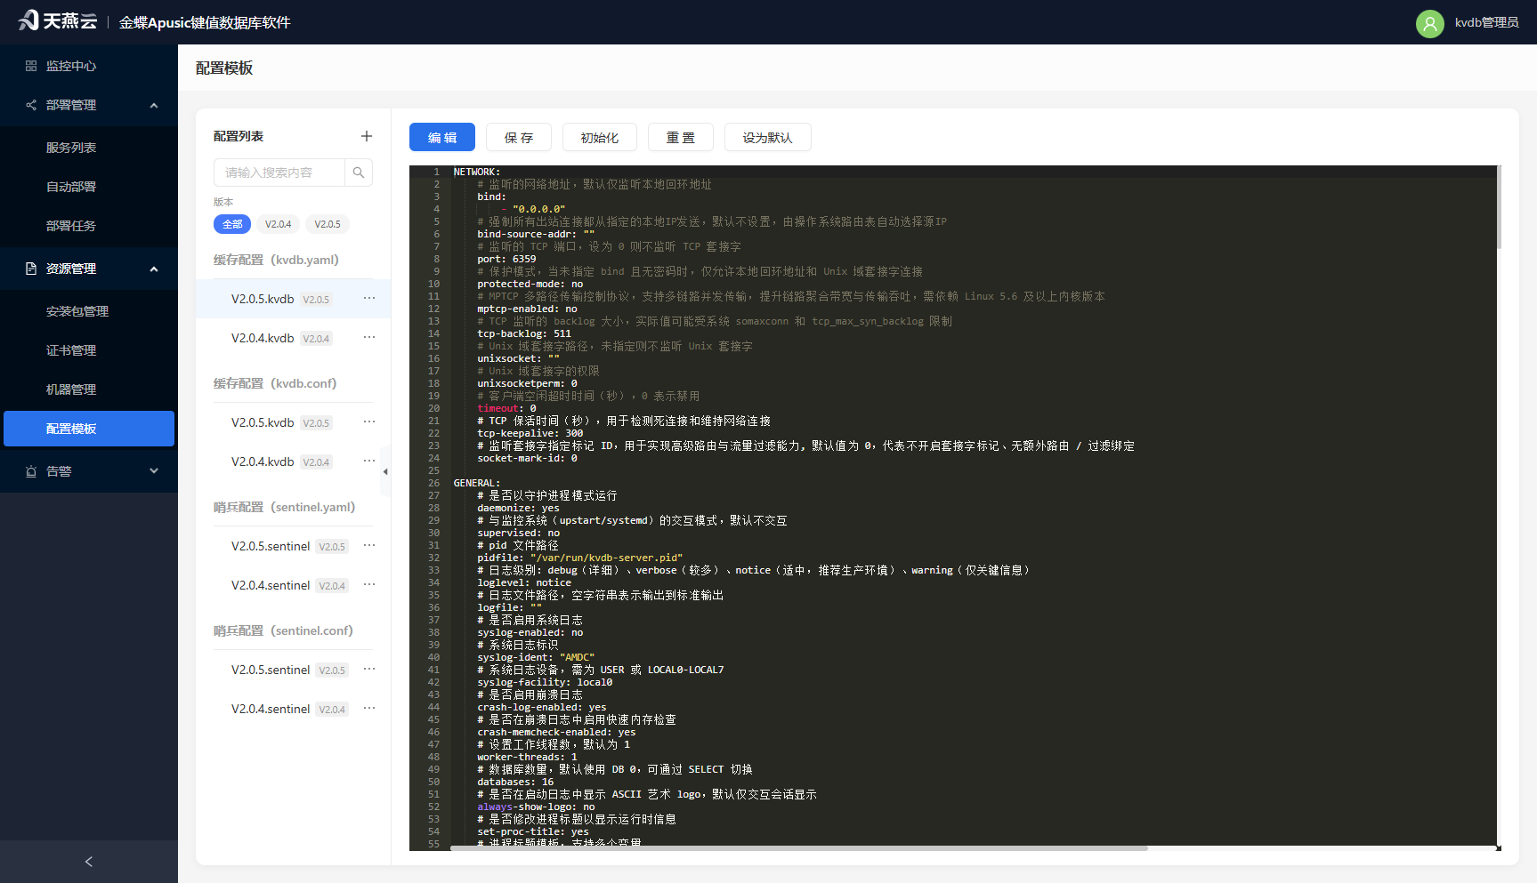Expand the 告警 menu section
This screenshot has width=1537, height=883.
pos(154,471)
